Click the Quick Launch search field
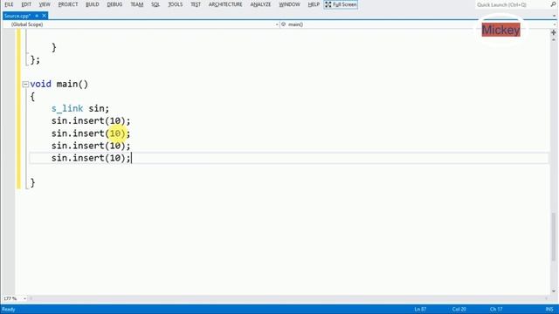Screen dimensions: 559x314 [512, 4]
